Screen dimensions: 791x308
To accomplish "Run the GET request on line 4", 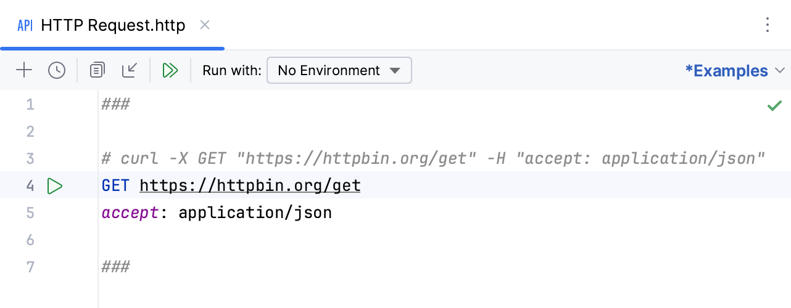I will tap(55, 185).
